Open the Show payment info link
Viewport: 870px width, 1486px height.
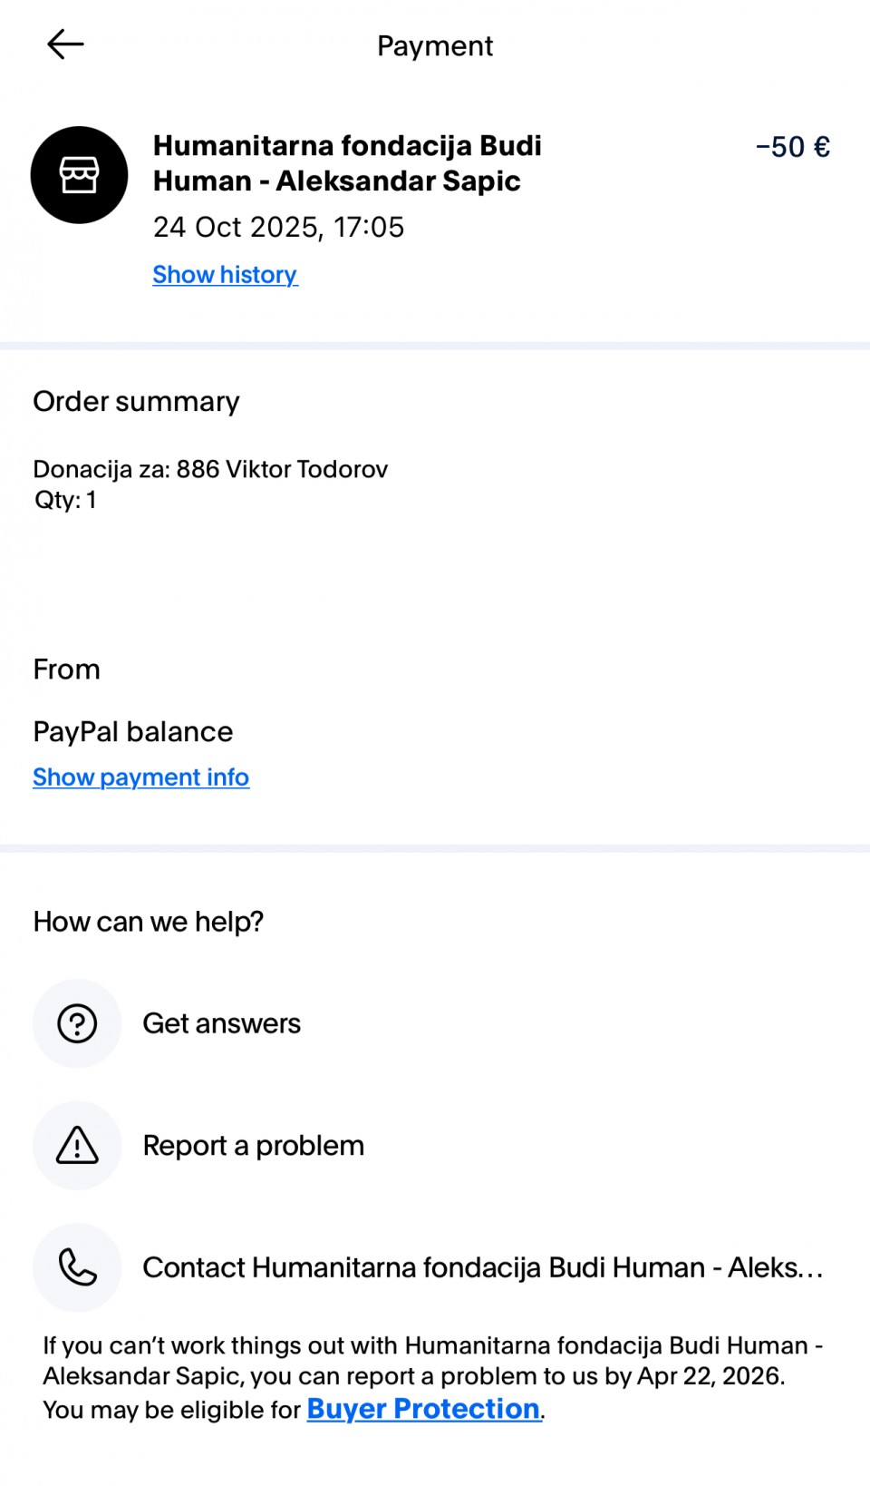tap(140, 777)
